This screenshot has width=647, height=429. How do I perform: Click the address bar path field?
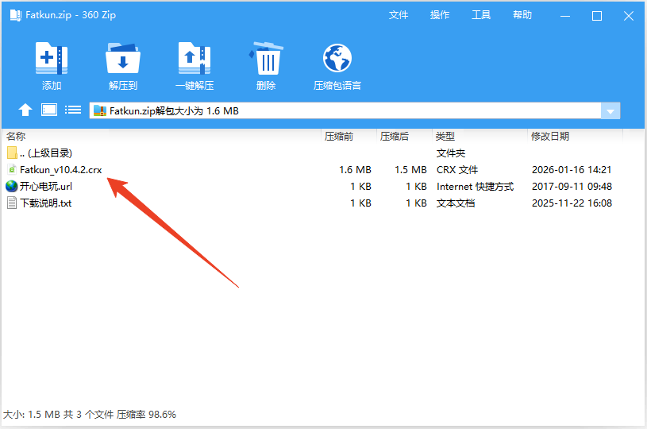coord(349,111)
